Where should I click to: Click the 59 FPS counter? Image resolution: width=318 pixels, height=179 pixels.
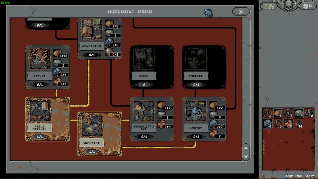click(x=6, y=2)
